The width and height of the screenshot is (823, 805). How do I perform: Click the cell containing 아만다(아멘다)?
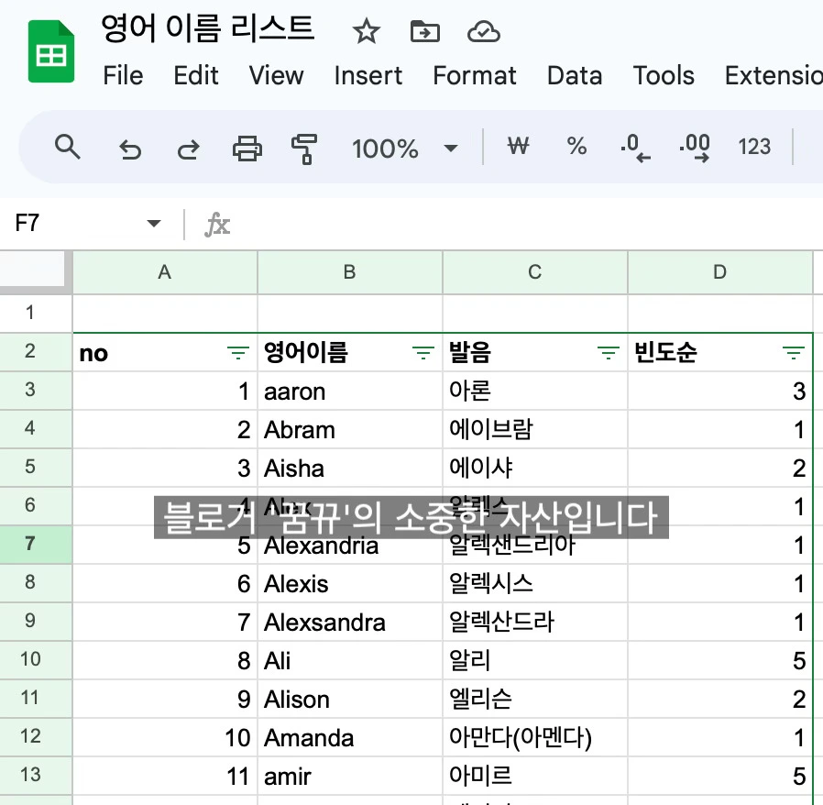(x=535, y=737)
